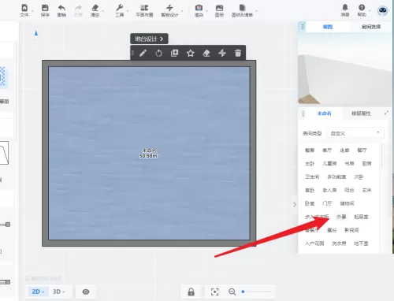
Task: Click the 帮助 help question icon
Action: click(362, 7)
